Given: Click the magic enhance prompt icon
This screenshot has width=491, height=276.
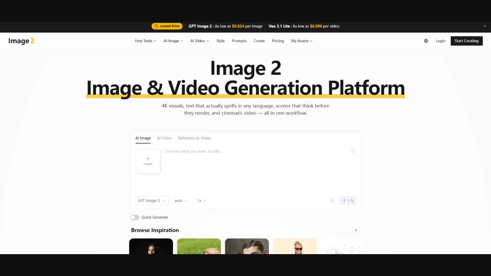Looking at the screenshot, I should [x=353, y=151].
